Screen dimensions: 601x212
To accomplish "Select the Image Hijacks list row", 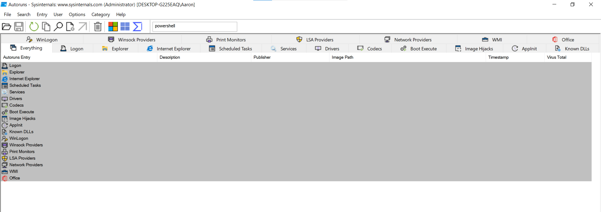I will point(296,118).
